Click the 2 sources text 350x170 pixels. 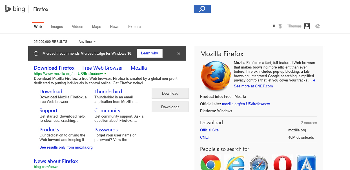click(x=309, y=123)
